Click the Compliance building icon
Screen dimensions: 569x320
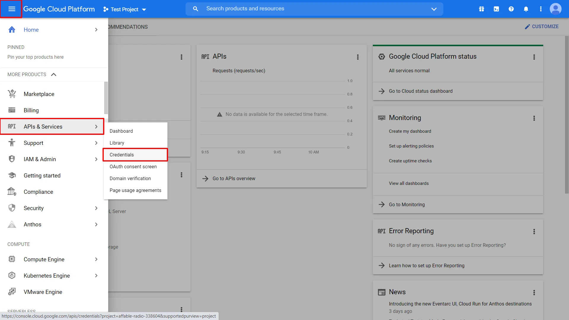pos(12,192)
